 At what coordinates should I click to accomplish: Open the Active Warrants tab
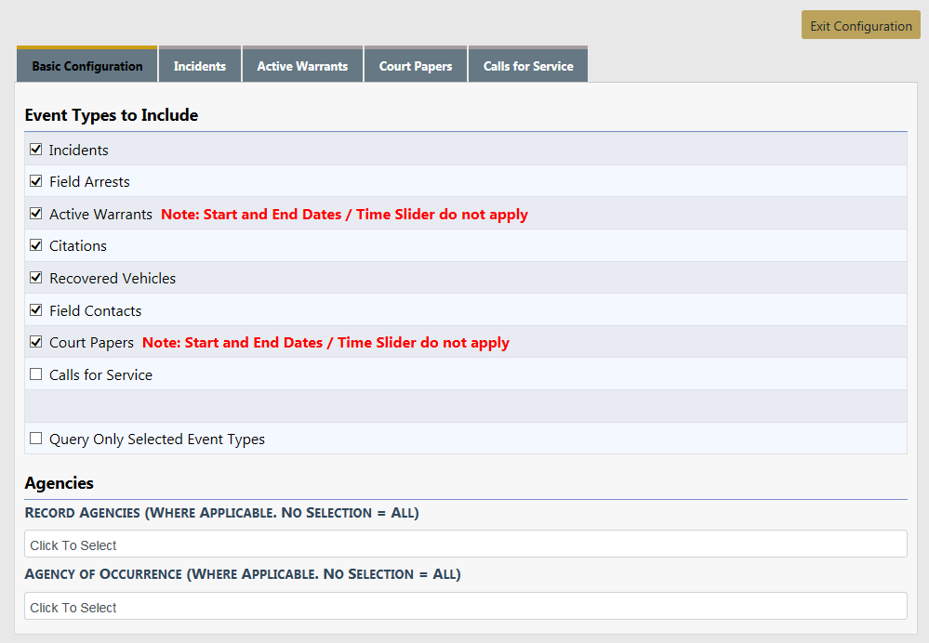coord(302,66)
